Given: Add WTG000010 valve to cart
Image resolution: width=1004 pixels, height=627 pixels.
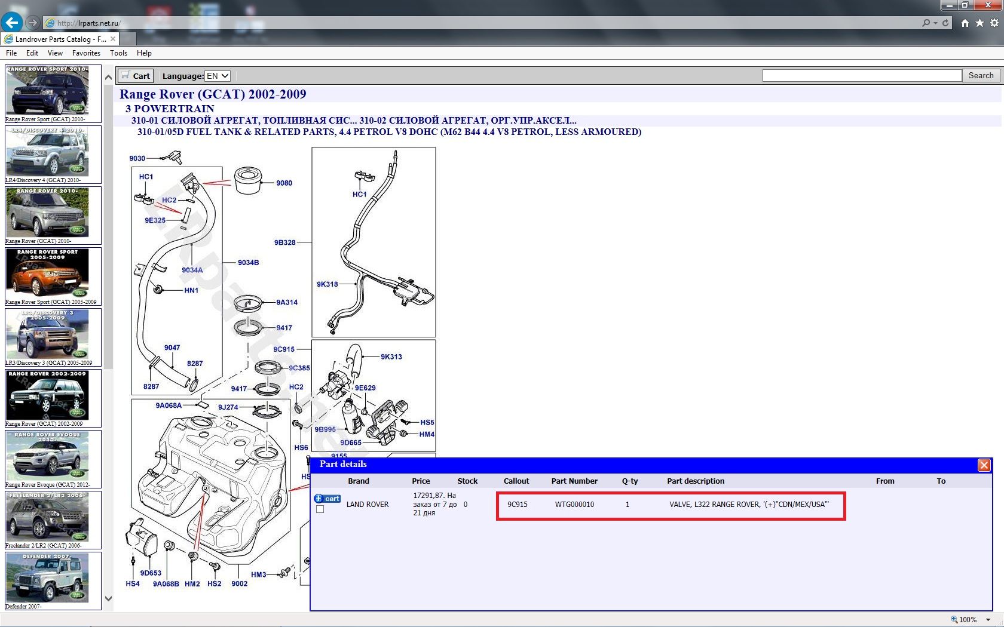Looking at the screenshot, I should tap(327, 499).
